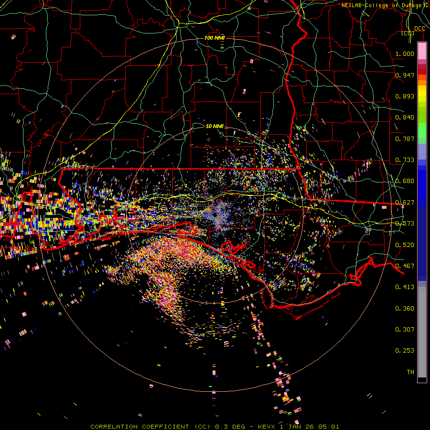Click the 0.947 value on the legend

pyautogui.click(x=405, y=75)
